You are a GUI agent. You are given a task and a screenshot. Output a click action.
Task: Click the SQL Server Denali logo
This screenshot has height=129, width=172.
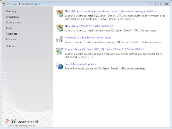(23, 121)
